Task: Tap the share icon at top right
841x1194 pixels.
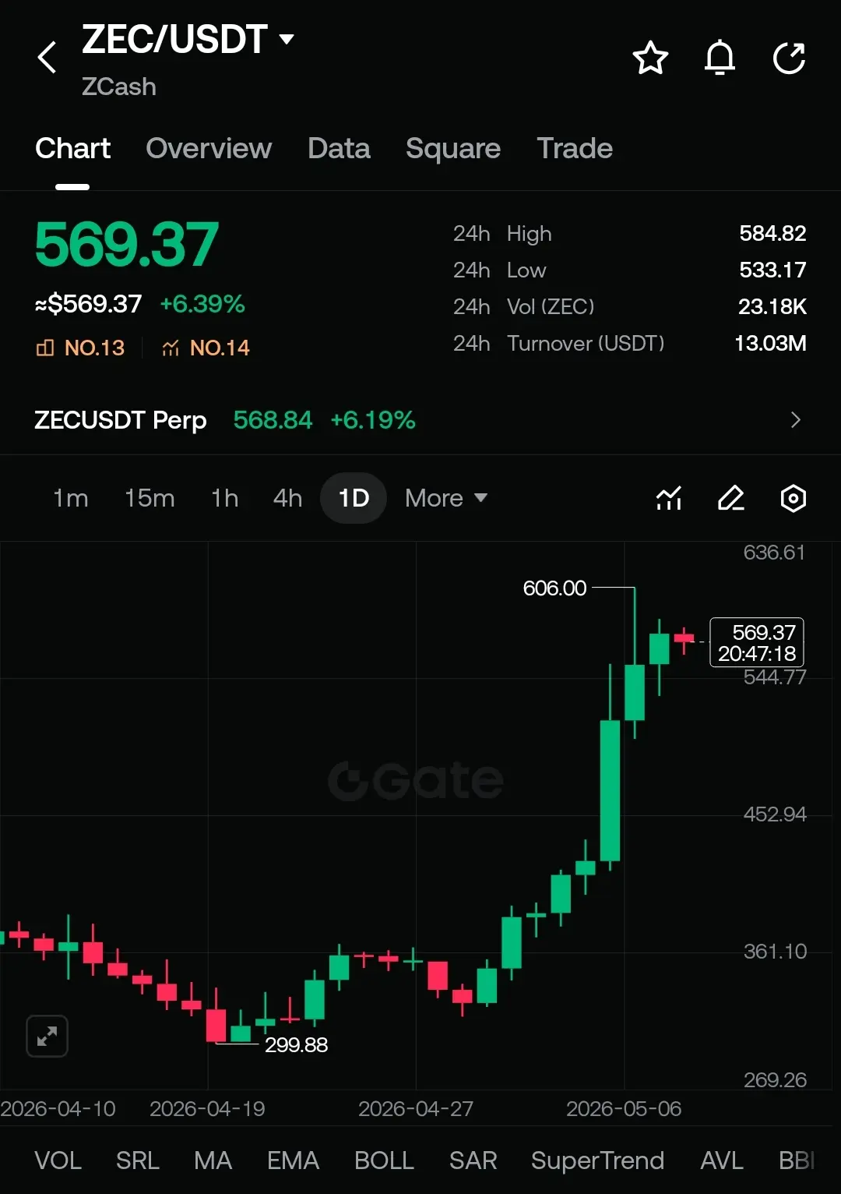Action: click(x=789, y=58)
